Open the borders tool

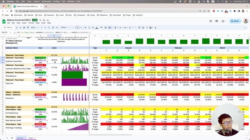coord(105,28)
